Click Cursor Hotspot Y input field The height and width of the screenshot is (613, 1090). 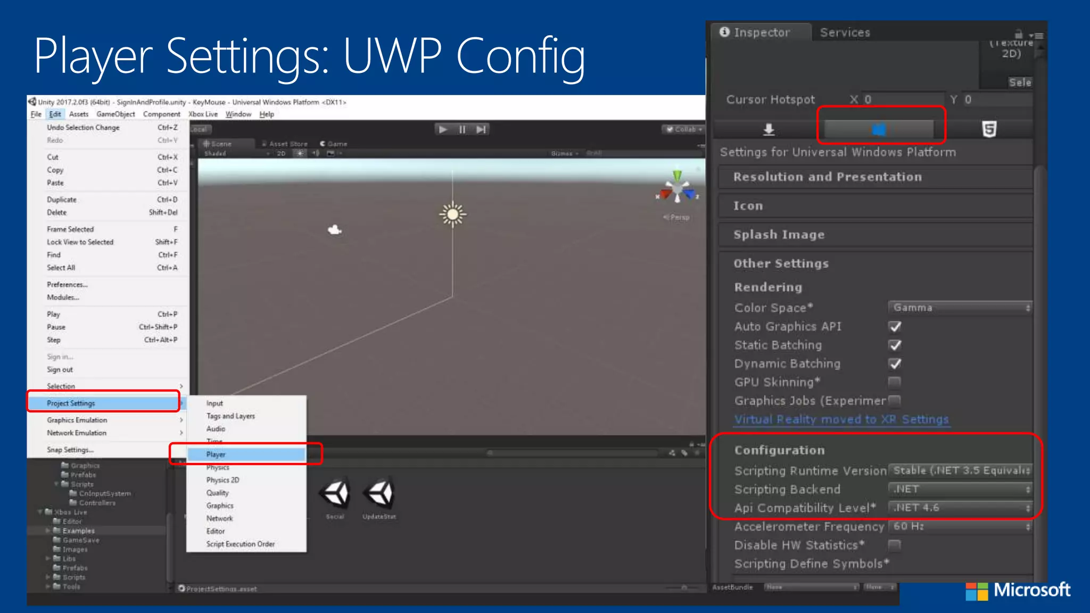(998, 100)
